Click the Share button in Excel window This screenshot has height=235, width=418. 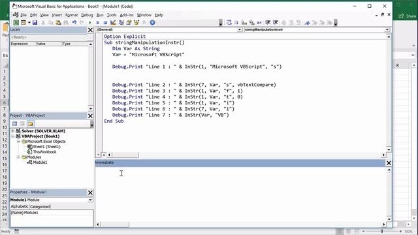[408, 16]
